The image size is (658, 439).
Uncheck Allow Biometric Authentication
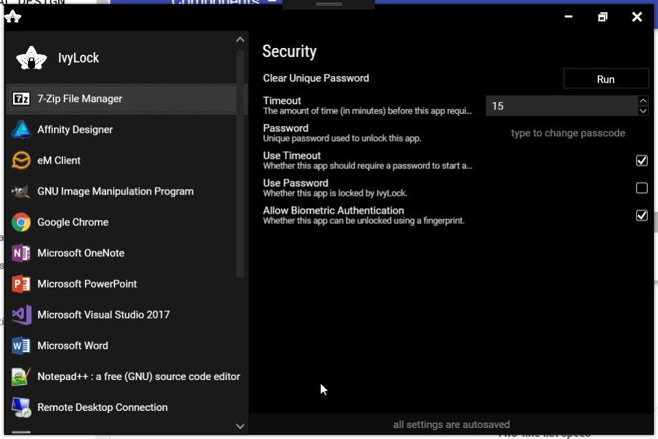pos(642,215)
